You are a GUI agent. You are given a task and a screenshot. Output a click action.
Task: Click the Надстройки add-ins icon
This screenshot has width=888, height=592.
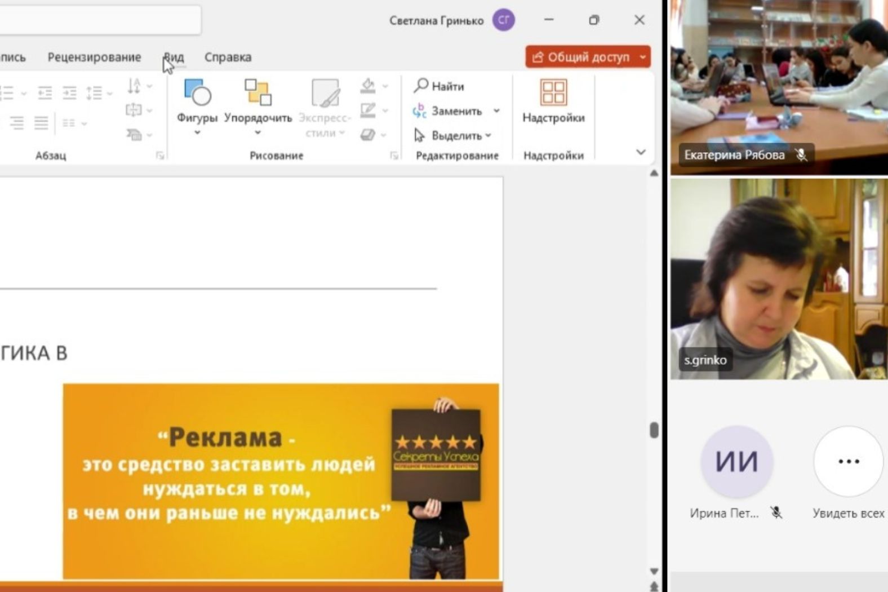pyautogui.click(x=553, y=93)
